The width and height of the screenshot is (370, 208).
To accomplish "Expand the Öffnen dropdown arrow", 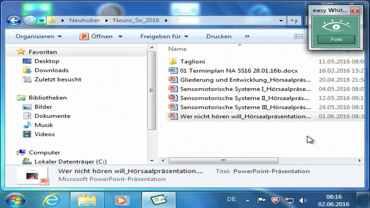I will 120,36.
